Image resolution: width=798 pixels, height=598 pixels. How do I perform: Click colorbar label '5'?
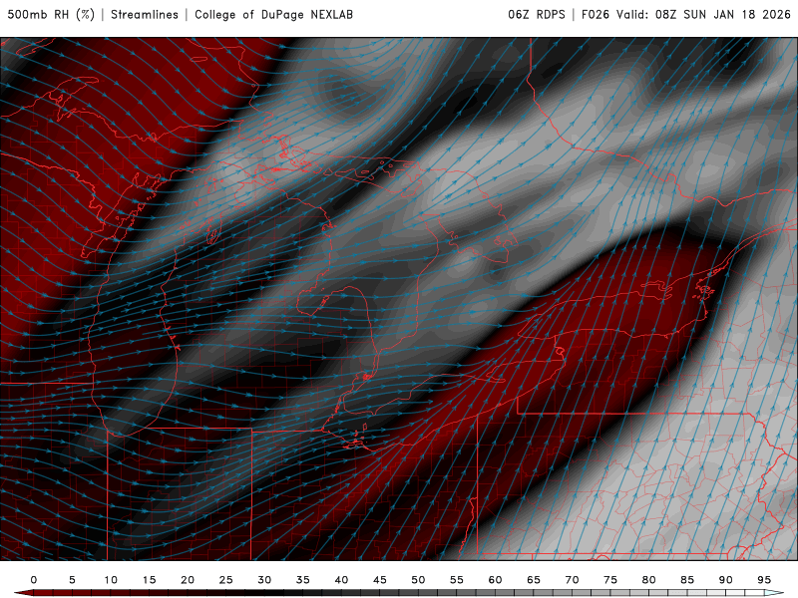[72, 580]
